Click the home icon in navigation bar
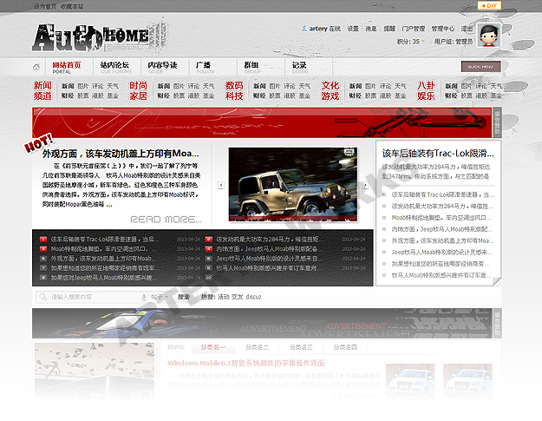 [36, 67]
